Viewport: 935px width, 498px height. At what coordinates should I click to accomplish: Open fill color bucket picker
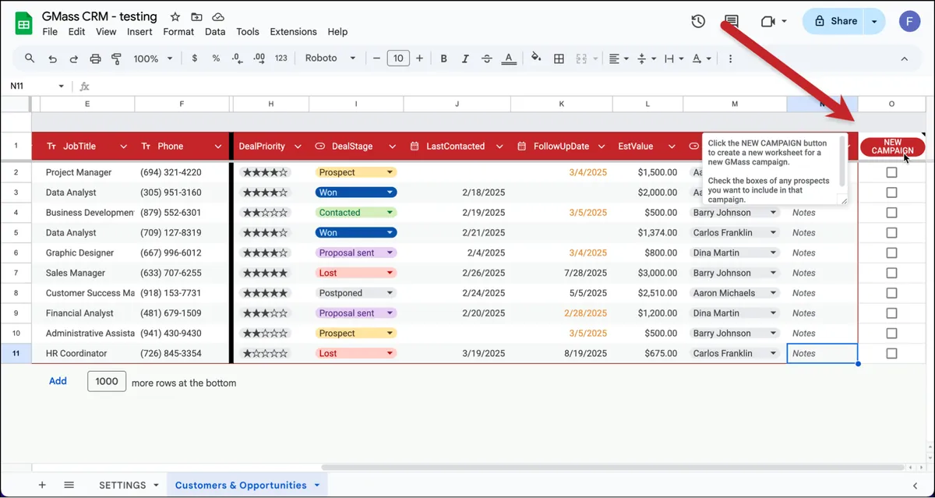pos(536,58)
